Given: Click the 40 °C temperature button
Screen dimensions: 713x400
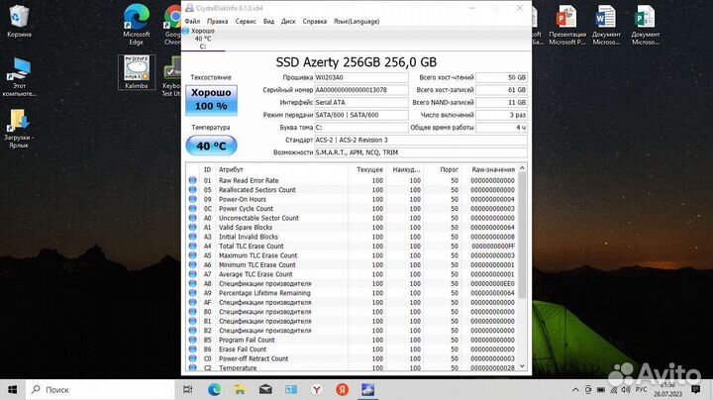Looking at the screenshot, I should coord(211,146).
